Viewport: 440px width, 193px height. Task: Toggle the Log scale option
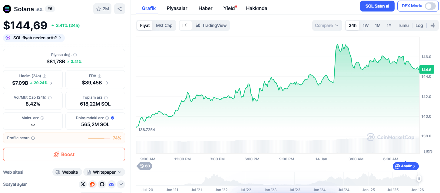419,25
